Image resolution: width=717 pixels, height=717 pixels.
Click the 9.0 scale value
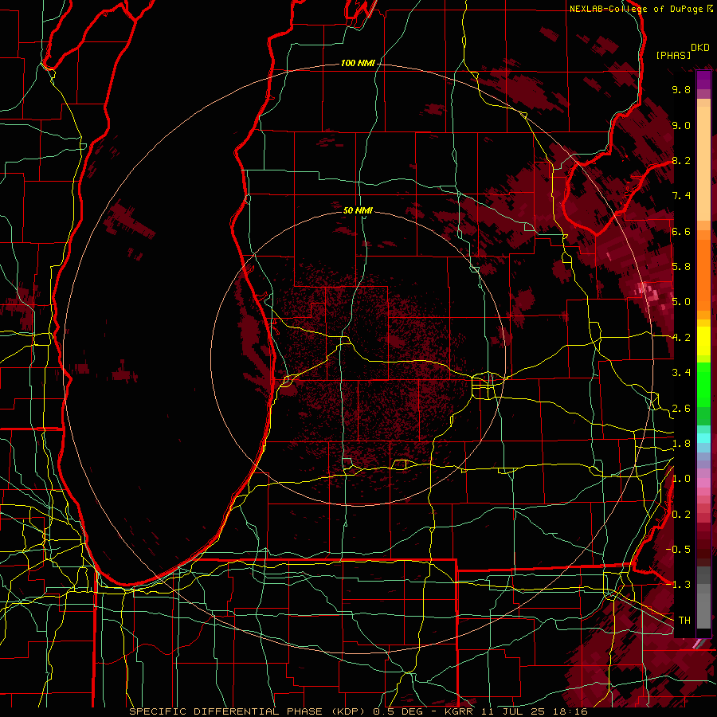click(x=681, y=125)
